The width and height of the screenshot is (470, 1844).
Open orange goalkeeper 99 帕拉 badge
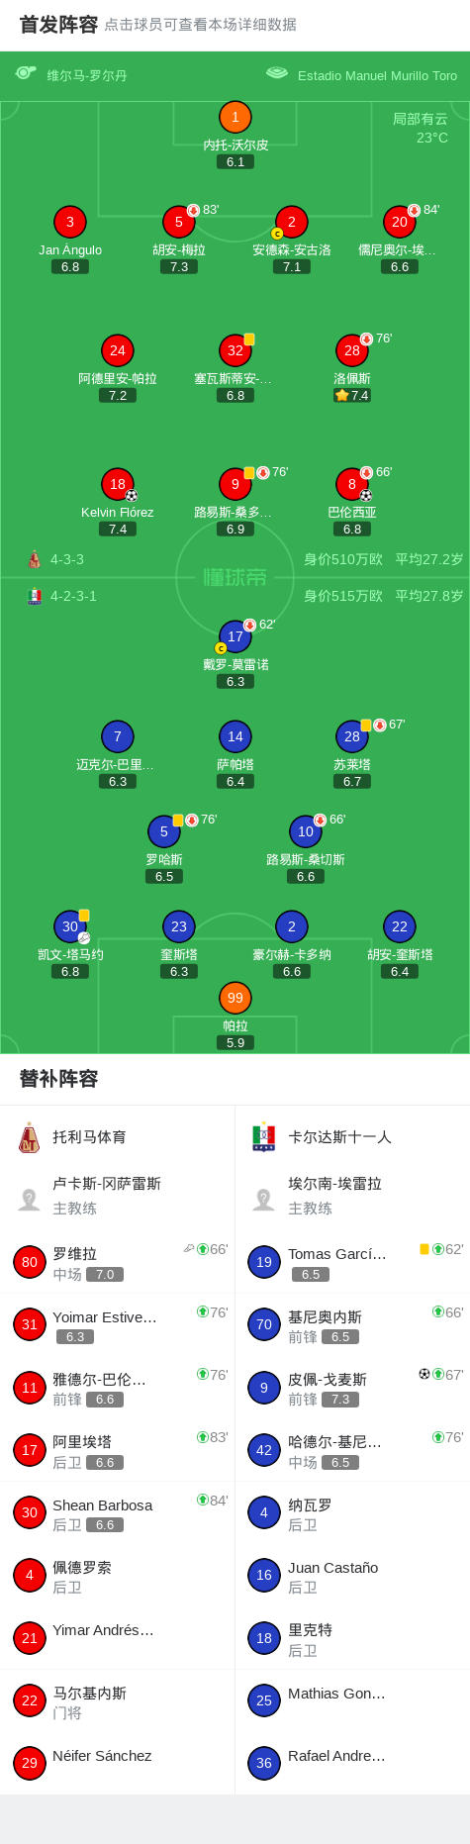(235, 998)
